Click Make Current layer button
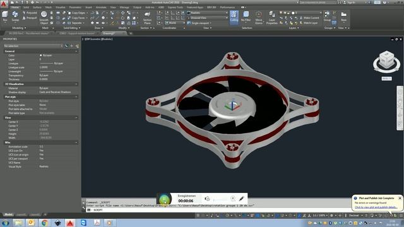The height and width of the screenshot is (227, 404). click(309, 18)
